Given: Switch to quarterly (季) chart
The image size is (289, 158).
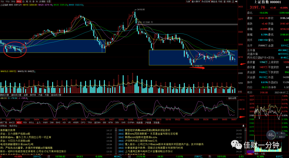Looking at the screenshot, I should [33, 2].
